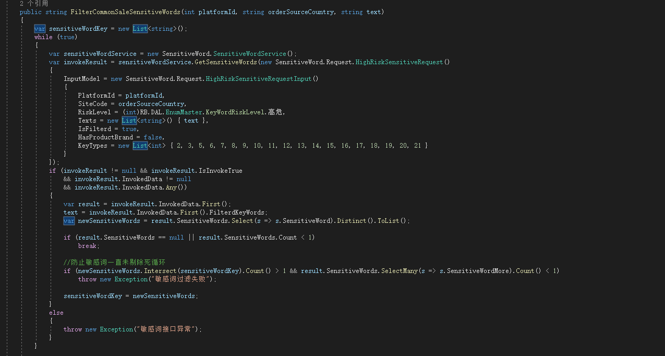Click the PlatformId property assignment
665x356 pixels.
pyautogui.click(x=96, y=96)
